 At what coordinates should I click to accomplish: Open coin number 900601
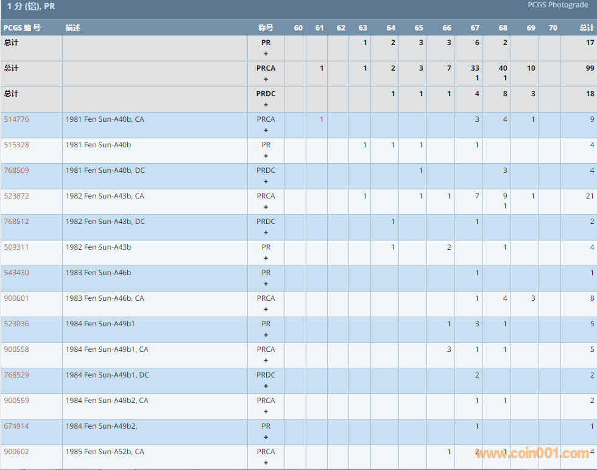tap(16, 298)
